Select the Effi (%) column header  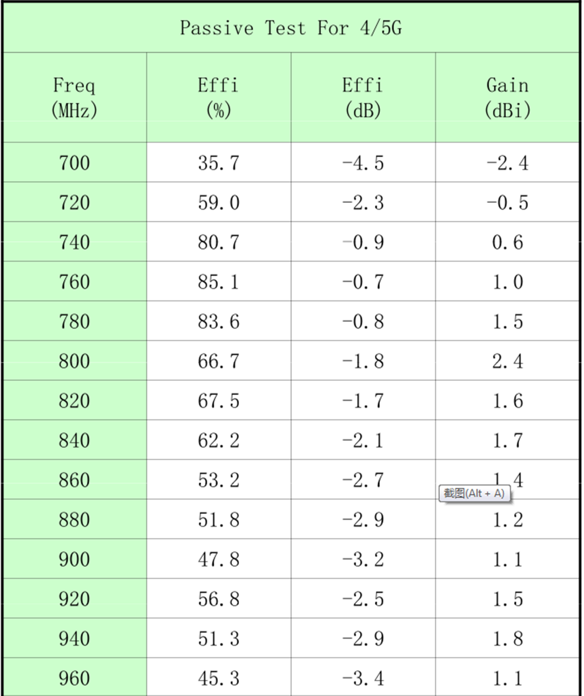219,97
